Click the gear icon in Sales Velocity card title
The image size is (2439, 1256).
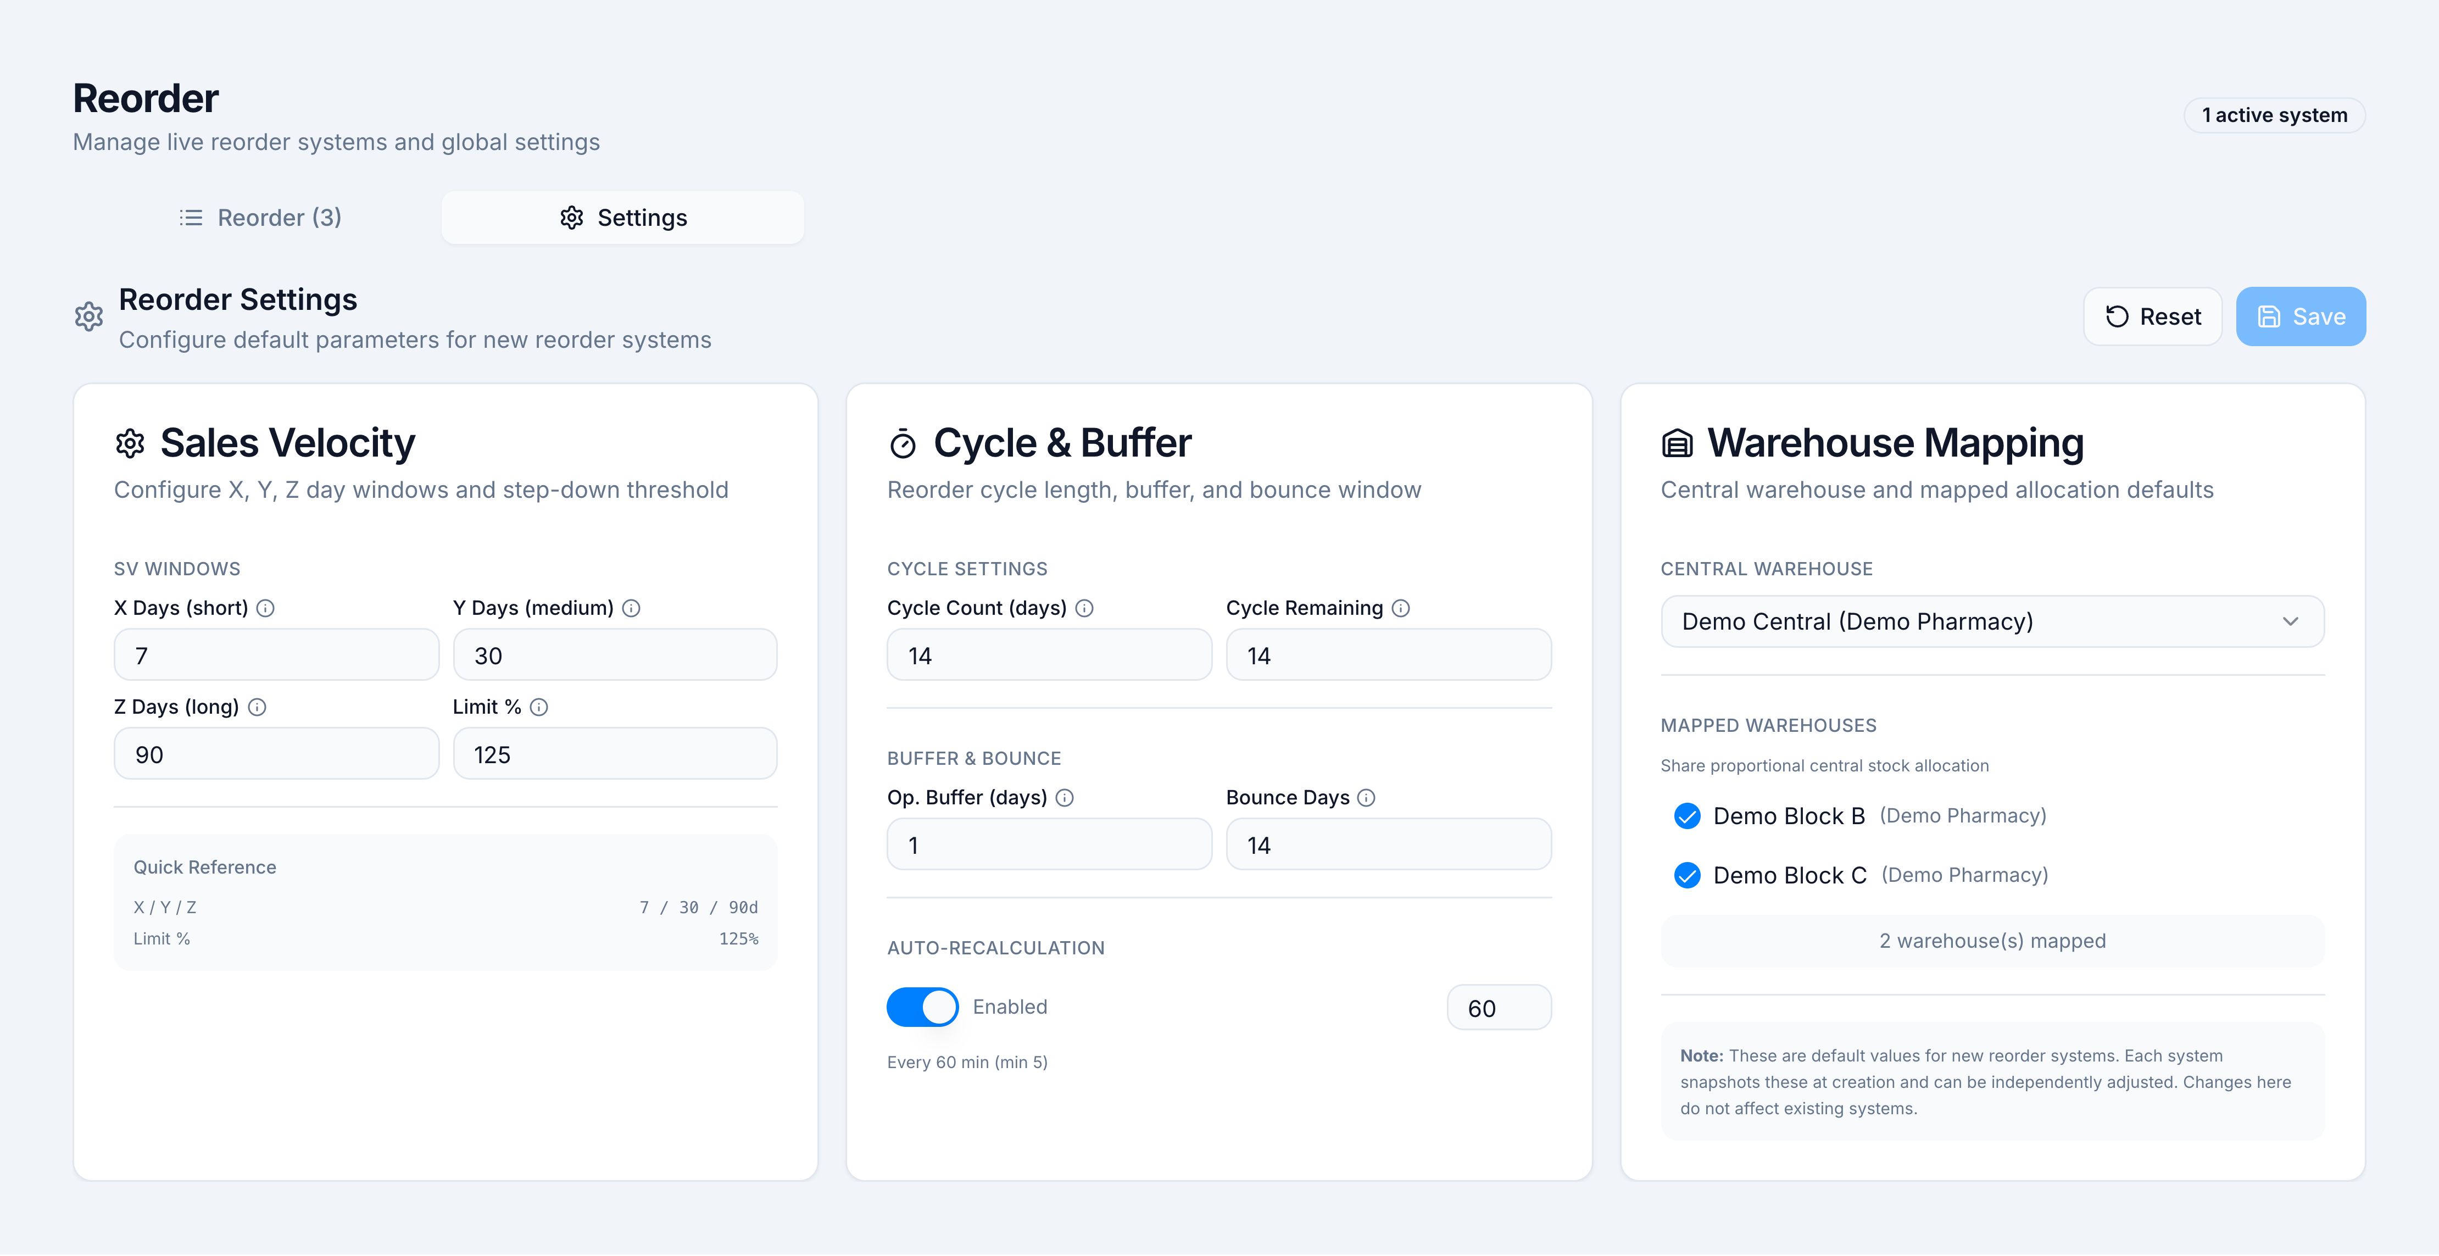coord(130,443)
